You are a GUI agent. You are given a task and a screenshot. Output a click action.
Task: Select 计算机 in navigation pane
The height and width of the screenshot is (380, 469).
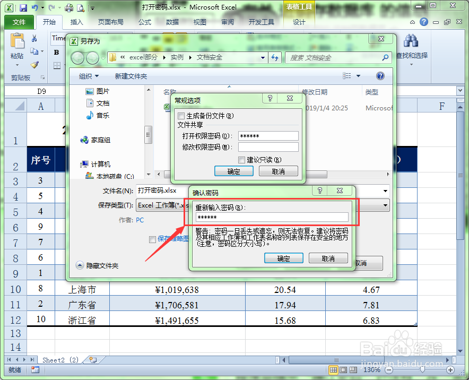click(x=95, y=164)
